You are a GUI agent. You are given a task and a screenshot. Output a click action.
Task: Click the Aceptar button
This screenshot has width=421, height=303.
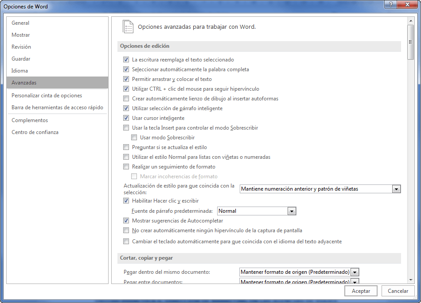[361, 291]
